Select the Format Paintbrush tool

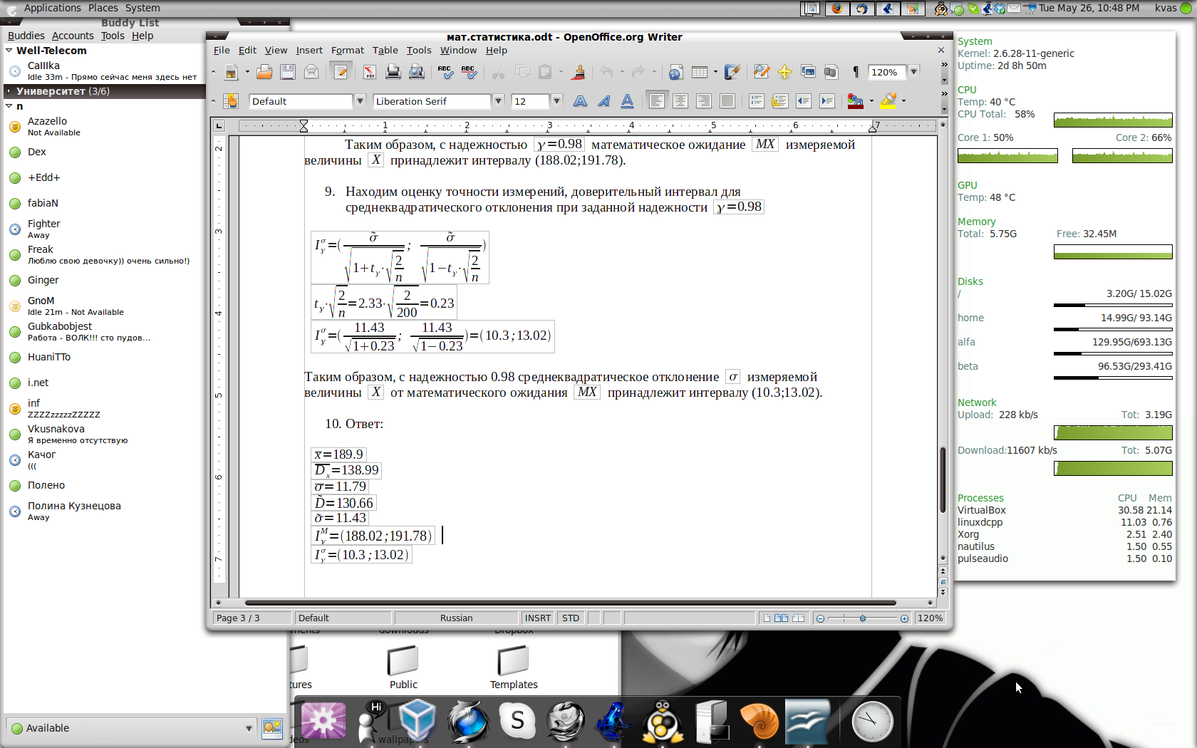coord(579,72)
